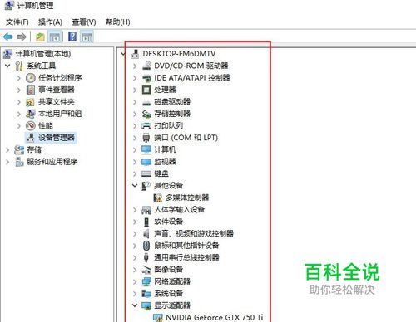The width and height of the screenshot is (416, 322).
Task: Click the 鼠标和其他指针设备 mouse icon
Action: point(146,246)
